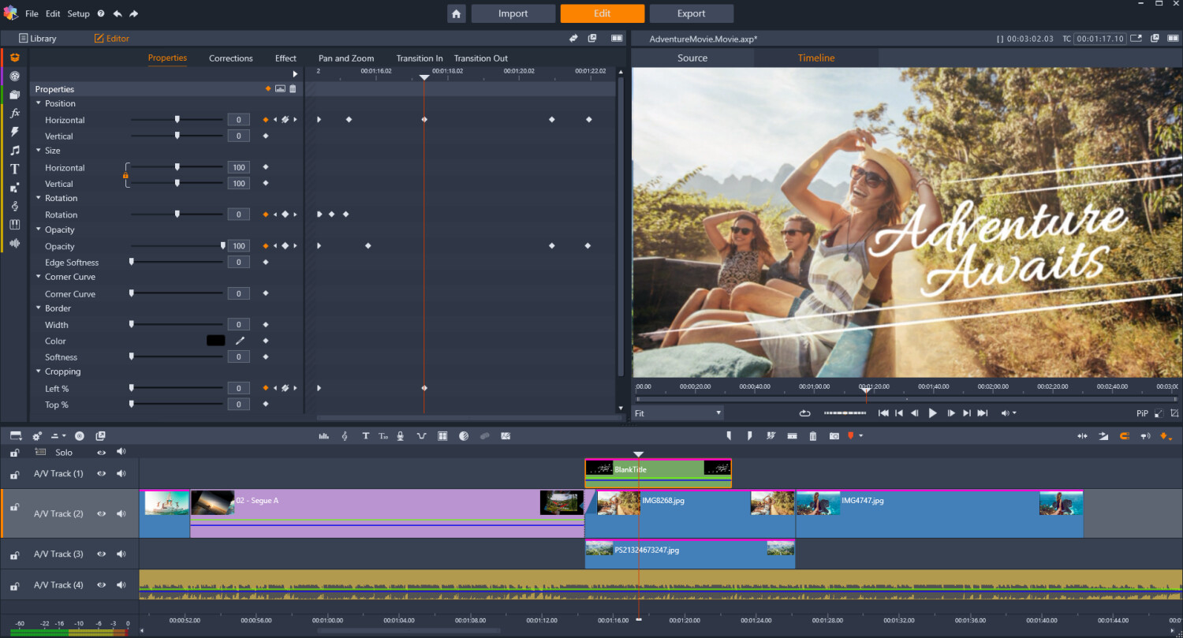Hide A/V Track (1) using eye icon
This screenshot has width=1183, height=638.
click(101, 474)
